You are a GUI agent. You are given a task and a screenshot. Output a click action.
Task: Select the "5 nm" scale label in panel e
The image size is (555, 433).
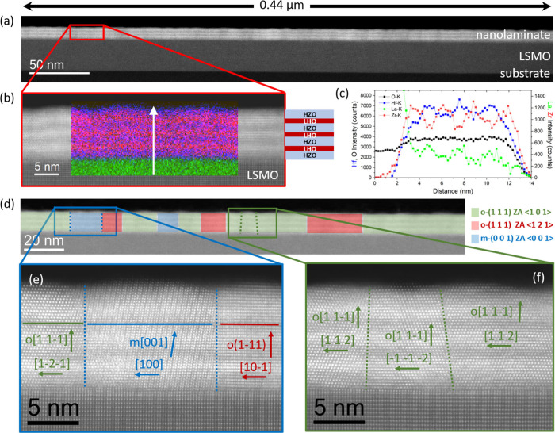(53, 408)
